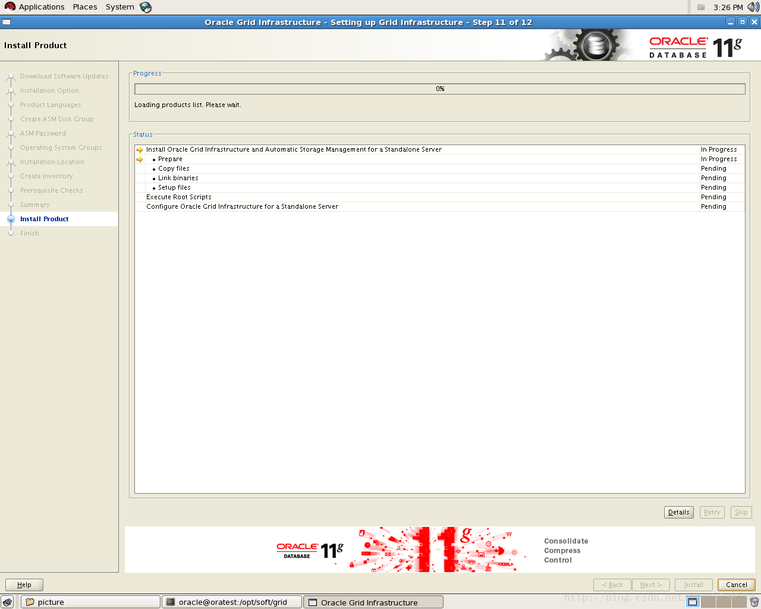Image resolution: width=761 pixels, height=609 pixels.
Task: Minimize the Oracle Grid Infrastructure window
Action: point(731,22)
